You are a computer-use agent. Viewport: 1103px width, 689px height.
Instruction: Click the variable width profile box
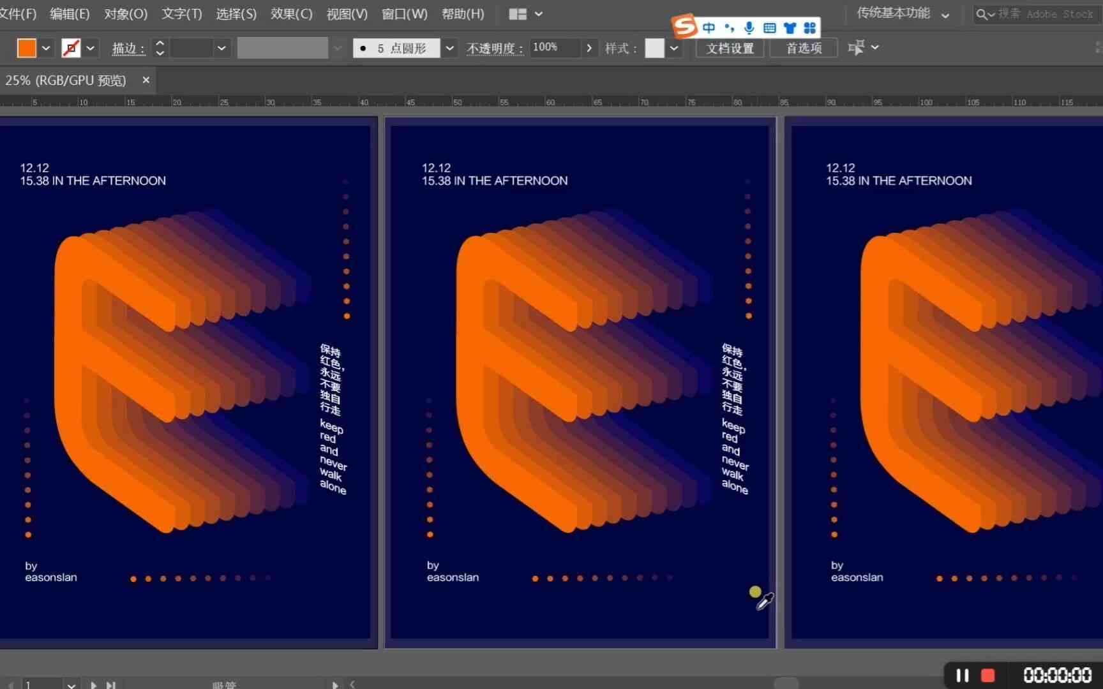[x=283, y=48]
